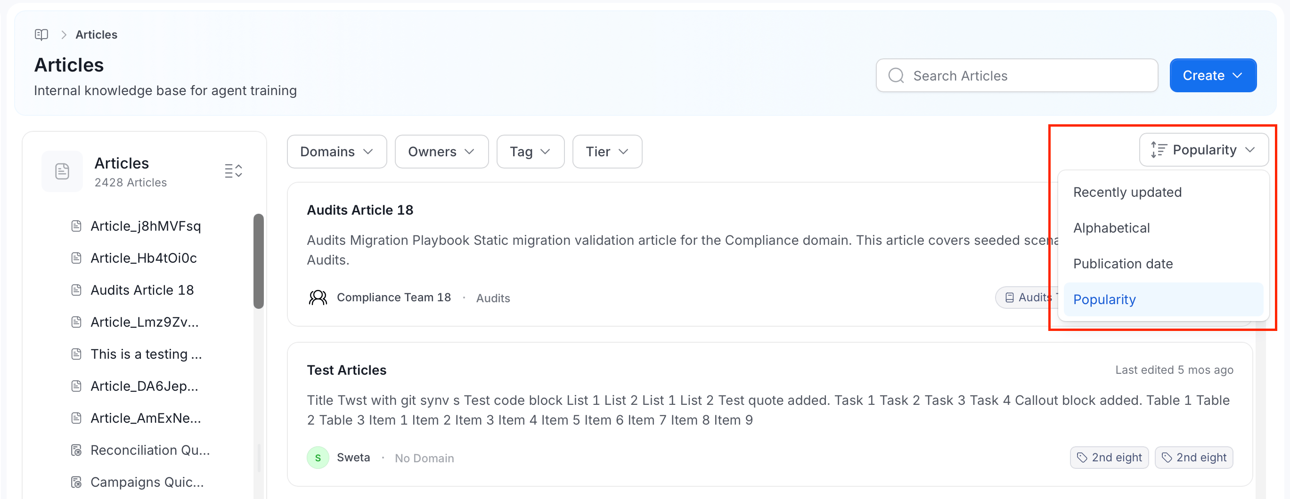Click the document icon beside Article_j8hMVFsq
This screenshot has height=499, width=1290.
76,226
